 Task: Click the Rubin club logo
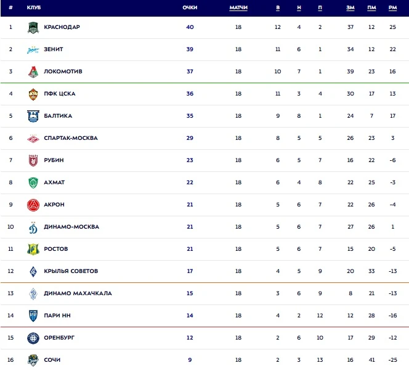[33, 160]
